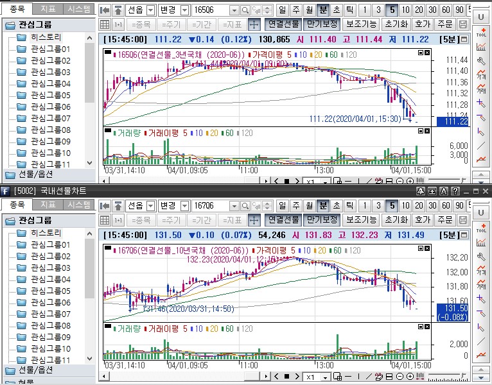492x385 pixels.
Task: Select 관심그룹05 in the upper watchlist tree
Action: click(x=50, y=96)
